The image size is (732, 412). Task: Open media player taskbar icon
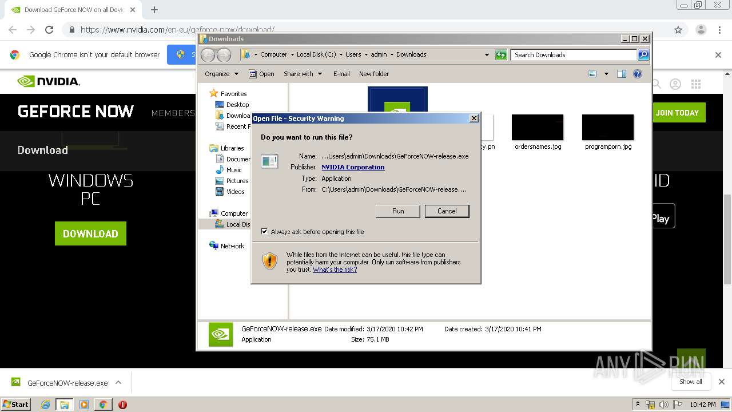tap(84, 405)
